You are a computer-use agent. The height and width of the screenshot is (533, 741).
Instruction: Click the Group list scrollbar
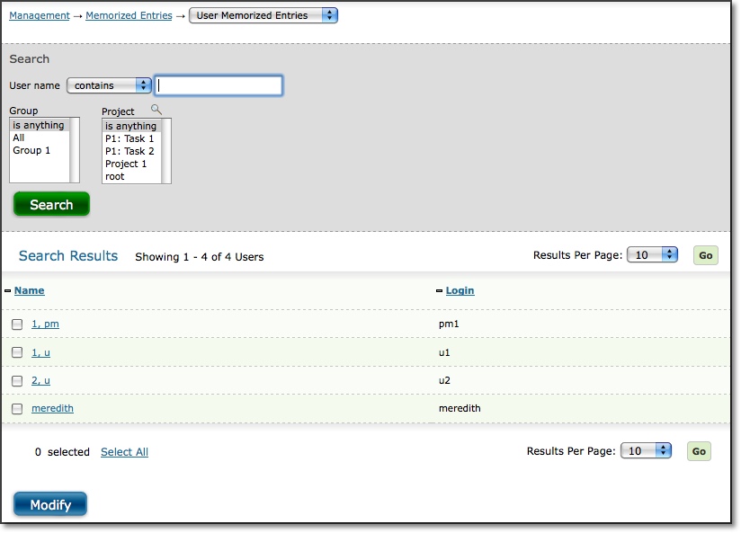click(75, 150)
